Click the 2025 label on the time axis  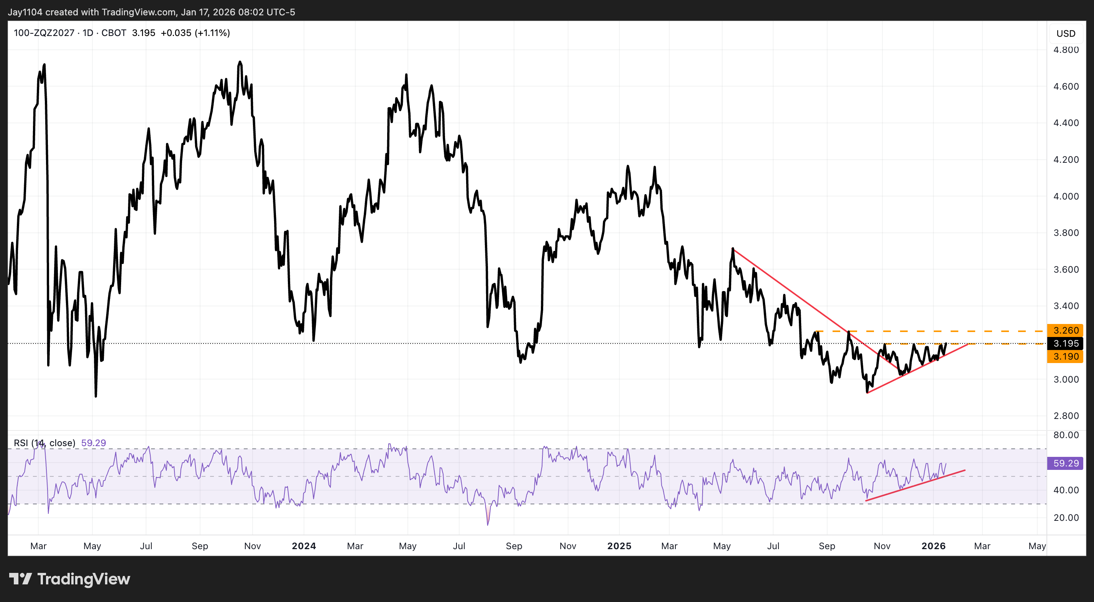[x=620, y=546]
